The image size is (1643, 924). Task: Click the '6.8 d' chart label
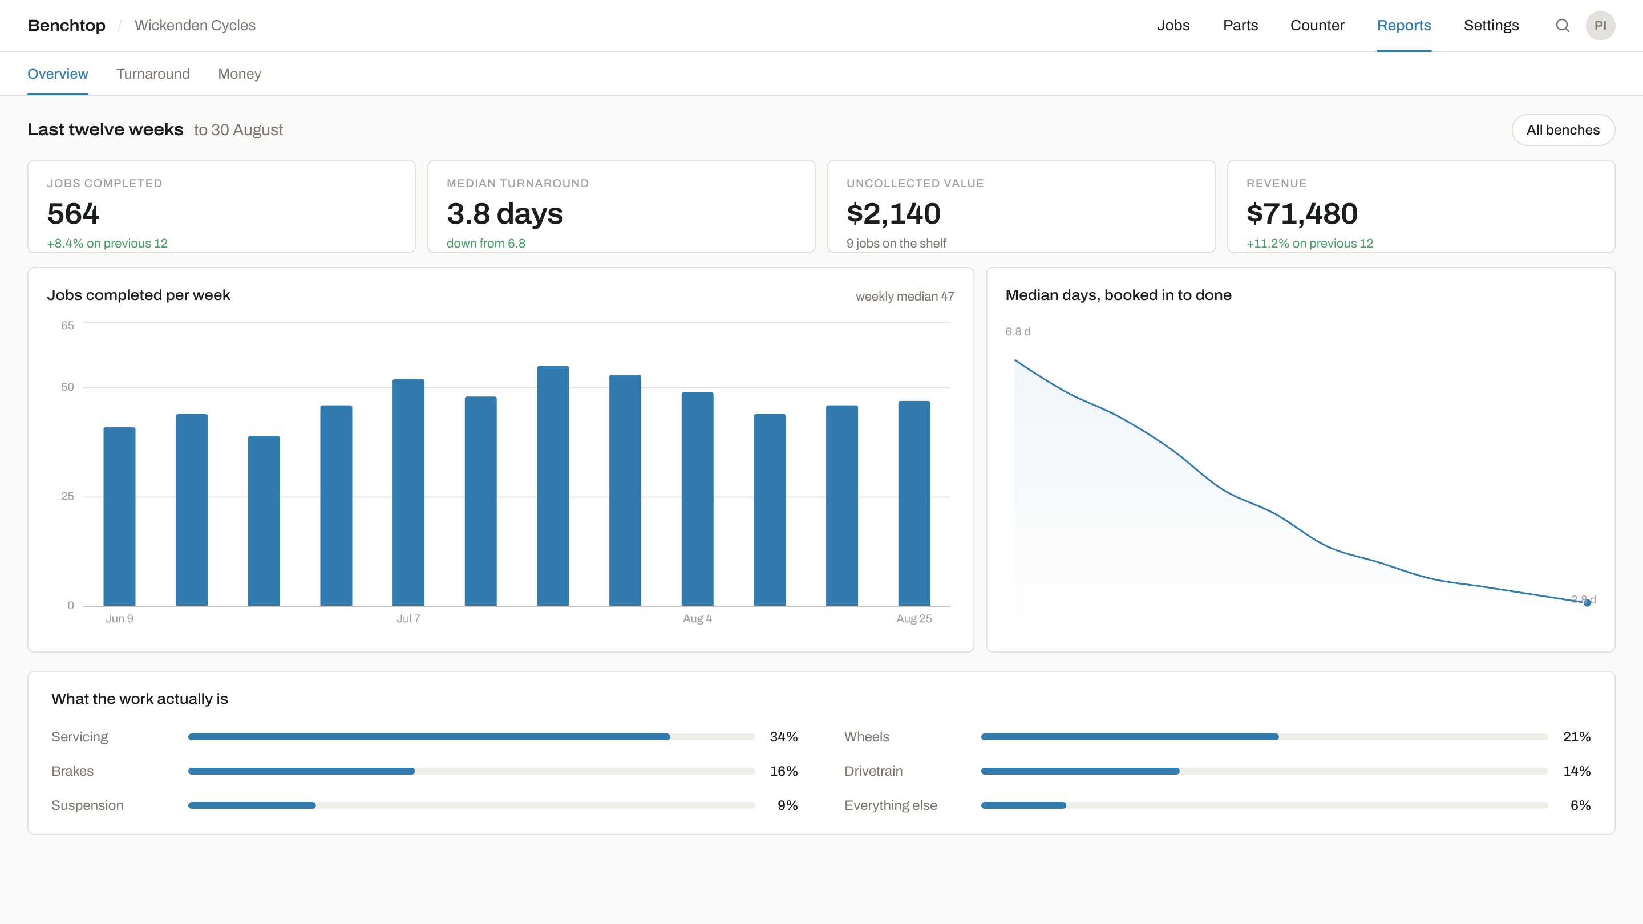pyautogui.click(x=1017, y=331)
